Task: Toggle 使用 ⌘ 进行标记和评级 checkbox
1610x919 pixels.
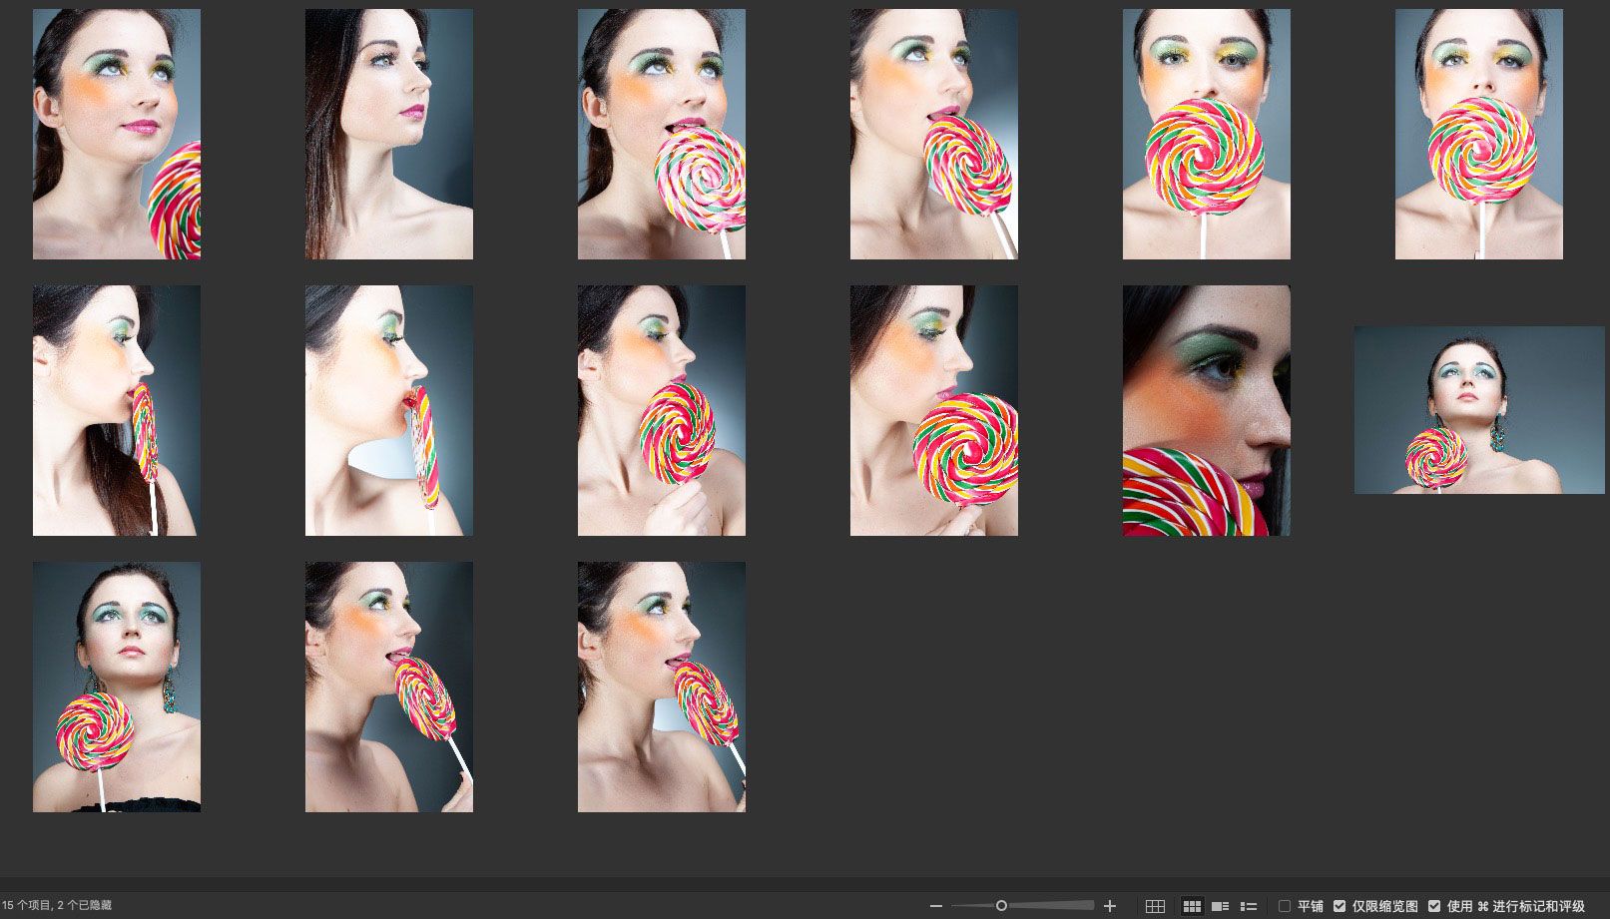Action: [x=1434, y=906]
